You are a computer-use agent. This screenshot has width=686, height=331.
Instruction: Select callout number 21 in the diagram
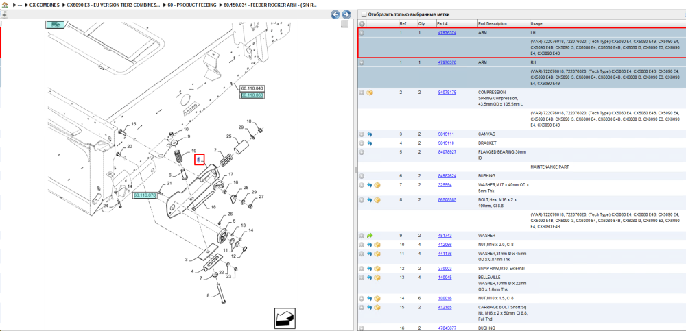pyautogui.click(x=169, y=183)
